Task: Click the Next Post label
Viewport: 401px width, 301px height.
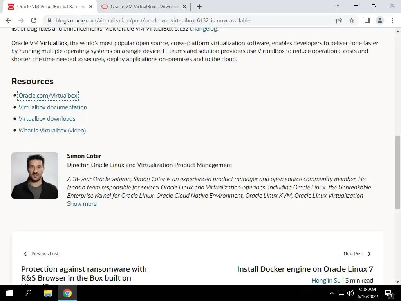Action: 353,254
